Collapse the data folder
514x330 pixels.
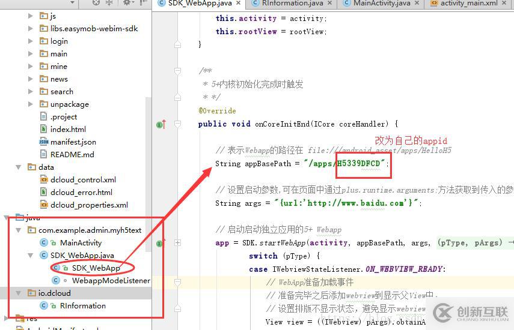tap(19, 167)
